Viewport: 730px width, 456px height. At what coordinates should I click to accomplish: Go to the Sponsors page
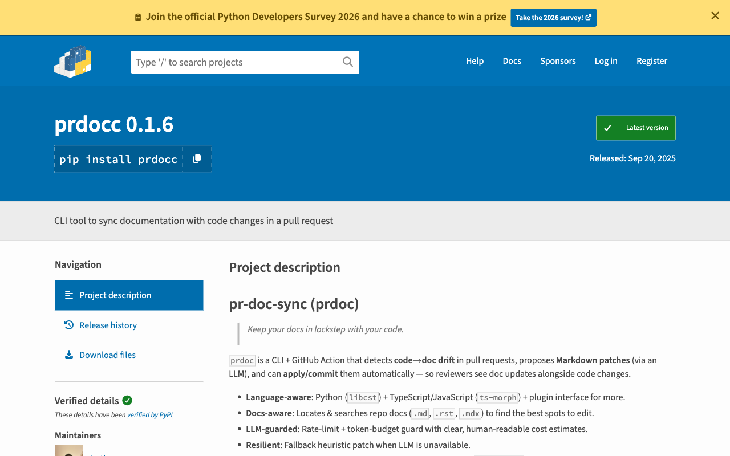tap(558, 61)
